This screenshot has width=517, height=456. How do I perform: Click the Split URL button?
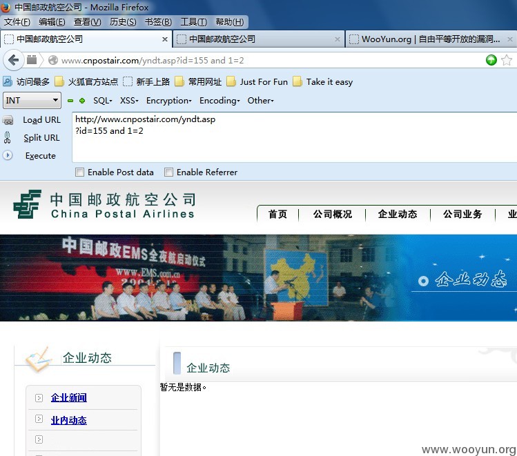[x=41, y=138]
